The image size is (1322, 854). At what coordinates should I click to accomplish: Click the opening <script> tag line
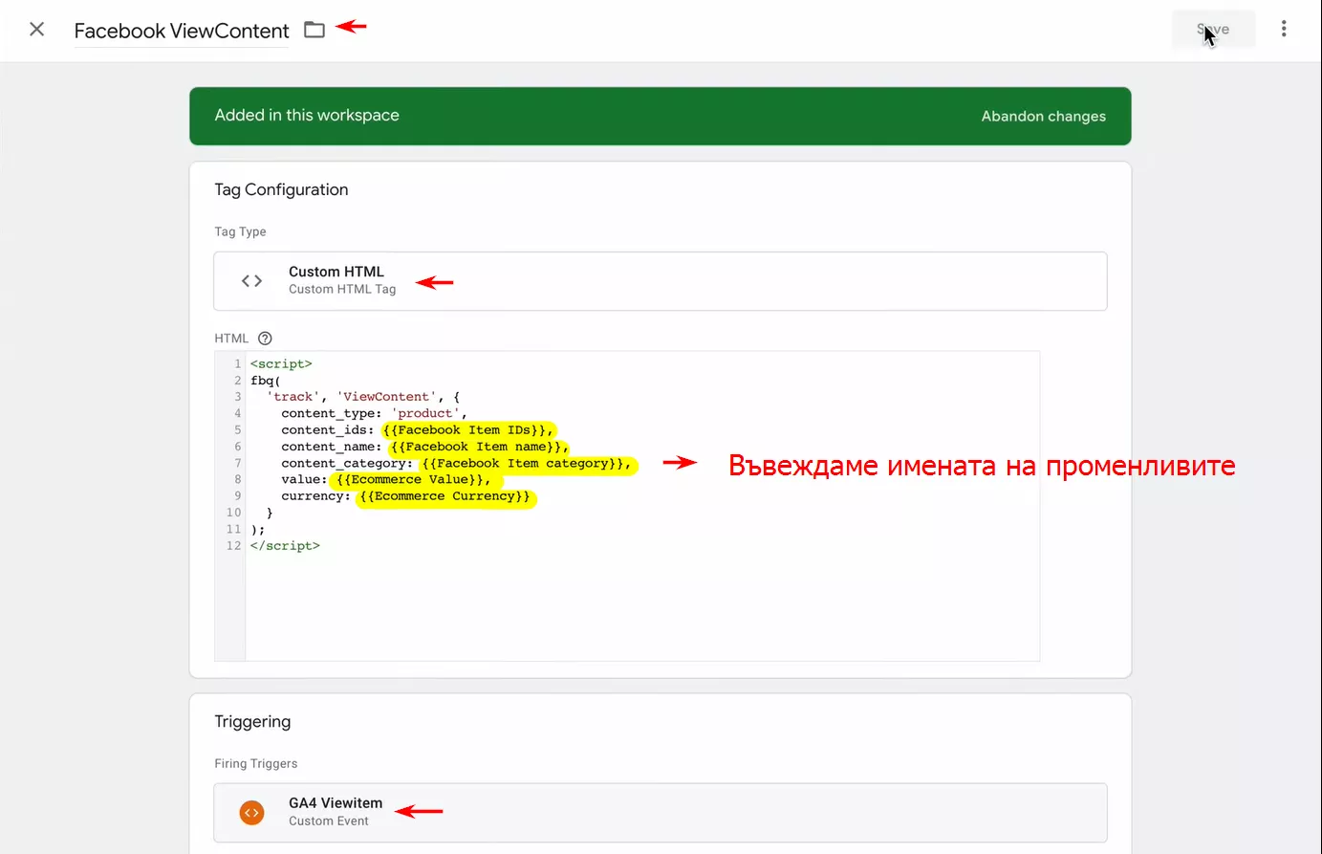coord(281,364)
